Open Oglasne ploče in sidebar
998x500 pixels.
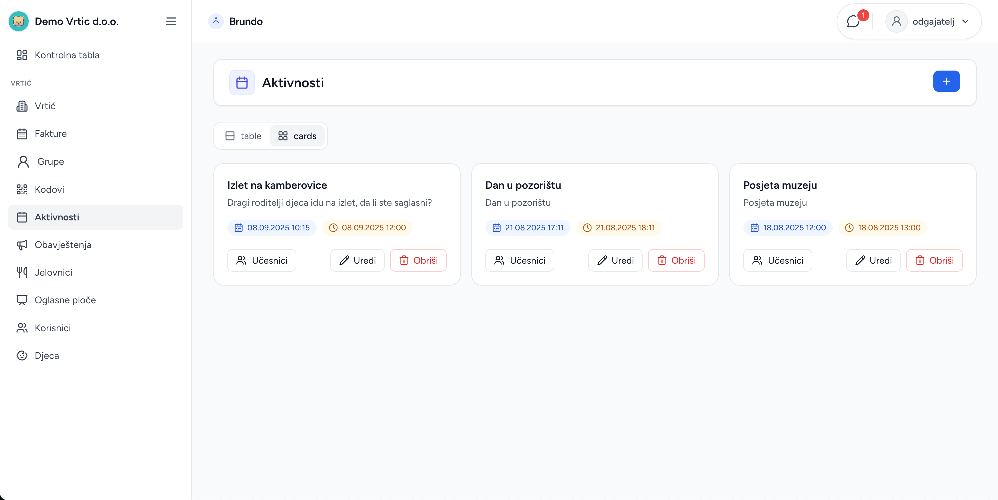96,300
